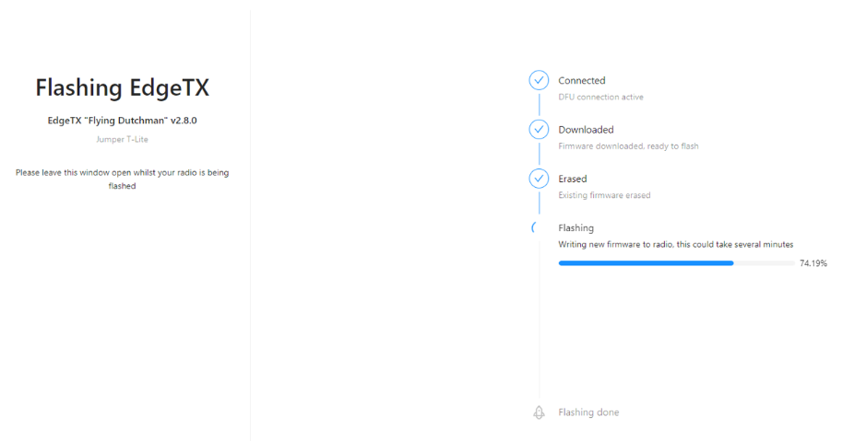Click Existing firmware erased description

[x=604, y=195]
